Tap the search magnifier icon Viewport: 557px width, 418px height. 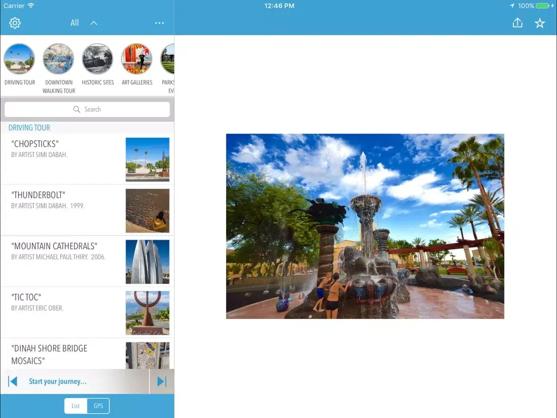click(76, 109)
